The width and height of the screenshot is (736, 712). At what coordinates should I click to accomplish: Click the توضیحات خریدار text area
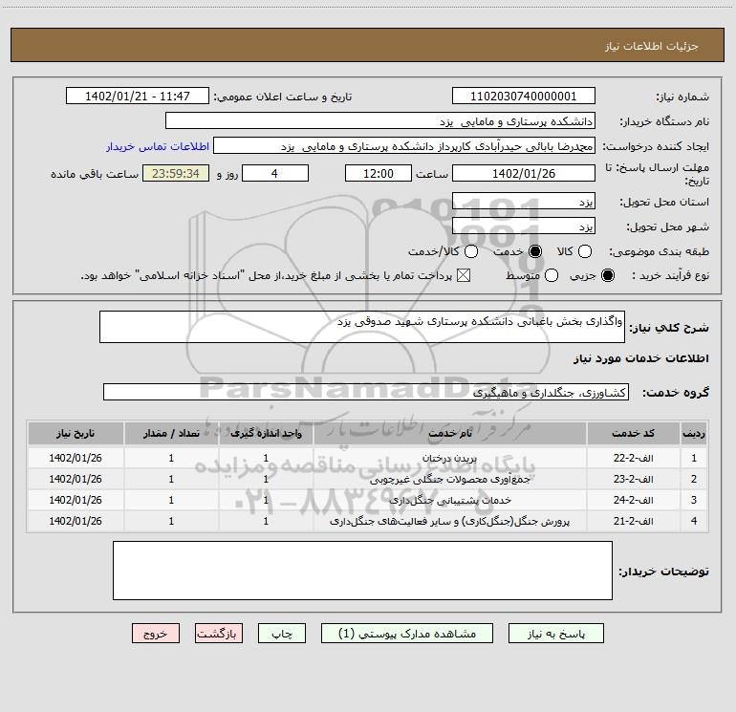(362, 571)
